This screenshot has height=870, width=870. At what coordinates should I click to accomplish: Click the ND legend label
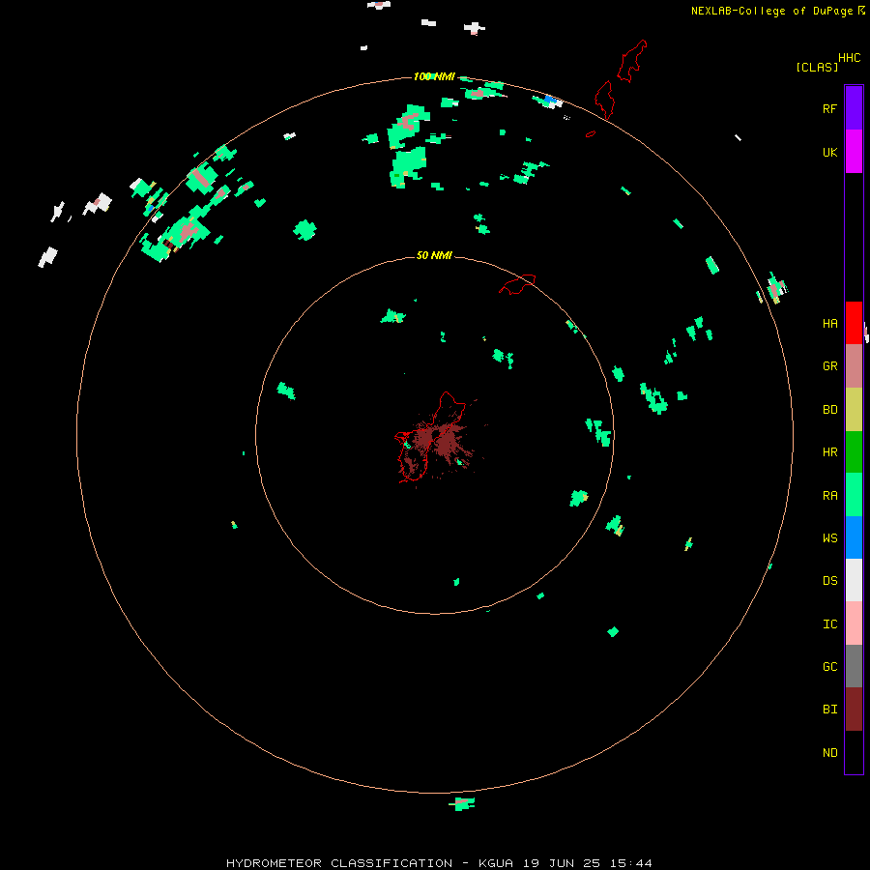click(x=829, y=753)
